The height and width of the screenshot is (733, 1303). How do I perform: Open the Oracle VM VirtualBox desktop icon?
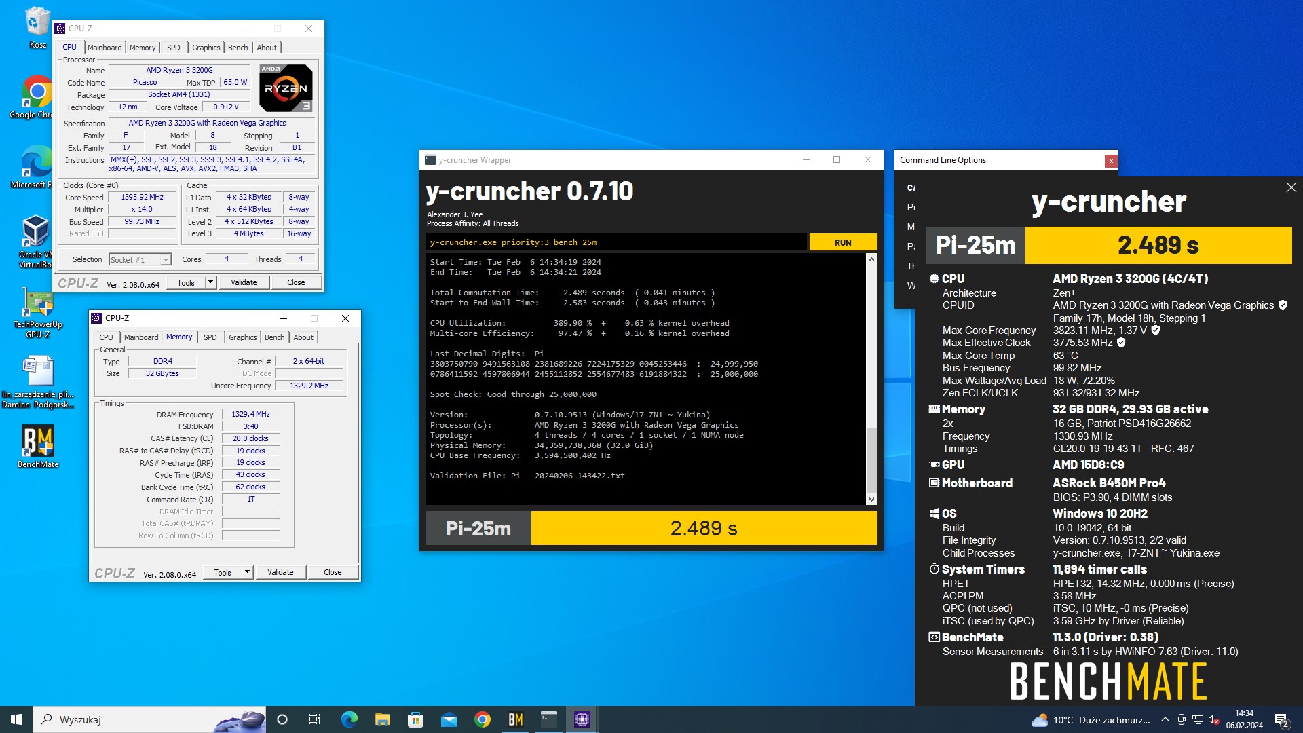tap(37, 241)
